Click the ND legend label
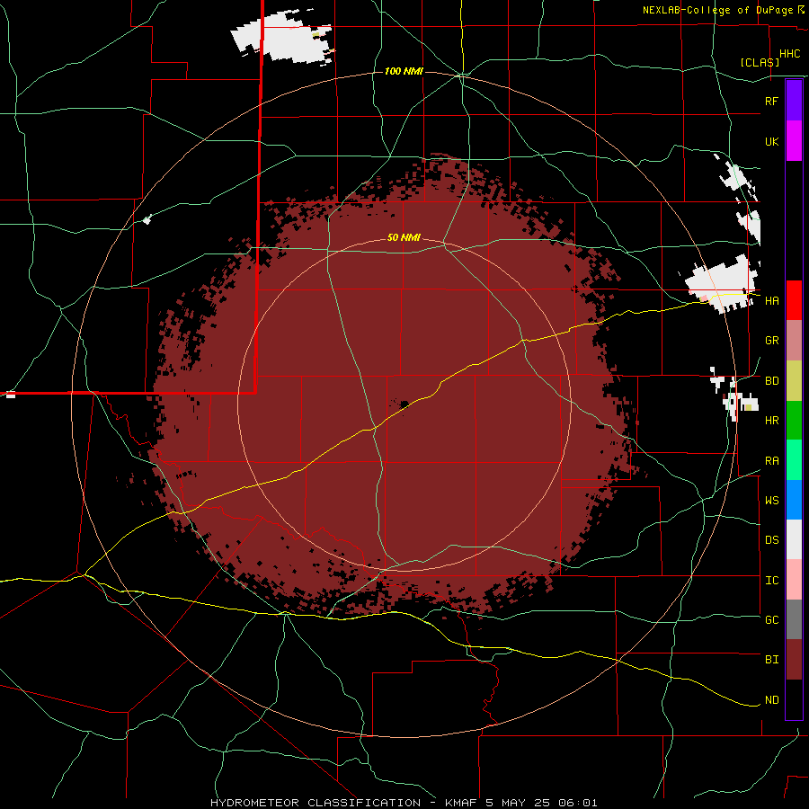Screen dimensions: 809x809 771,700
